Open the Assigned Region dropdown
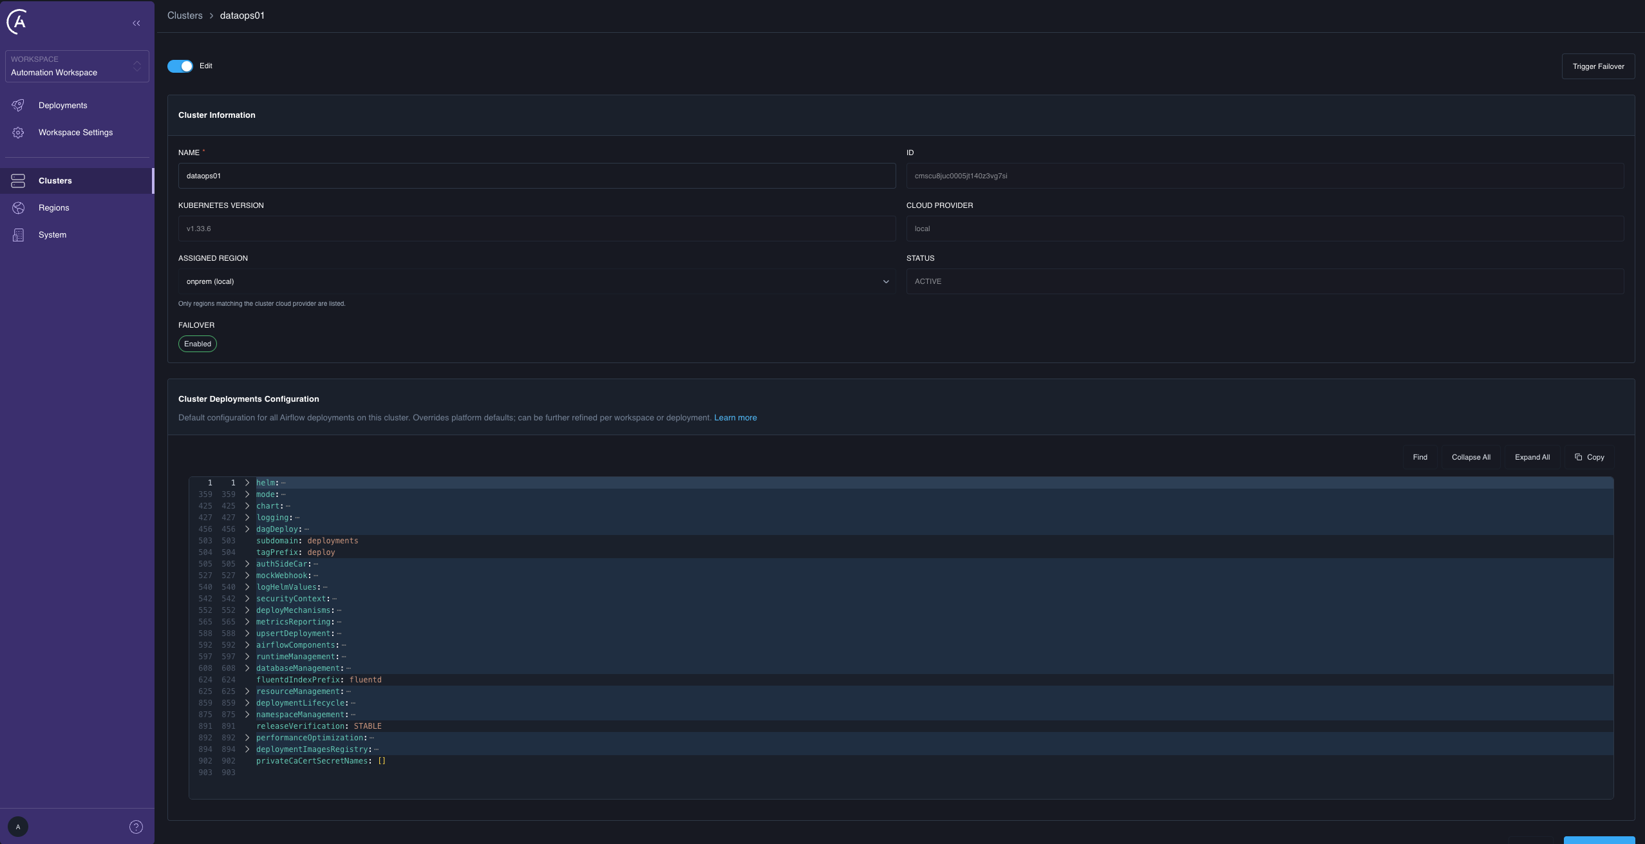 (x=537, y=281)
